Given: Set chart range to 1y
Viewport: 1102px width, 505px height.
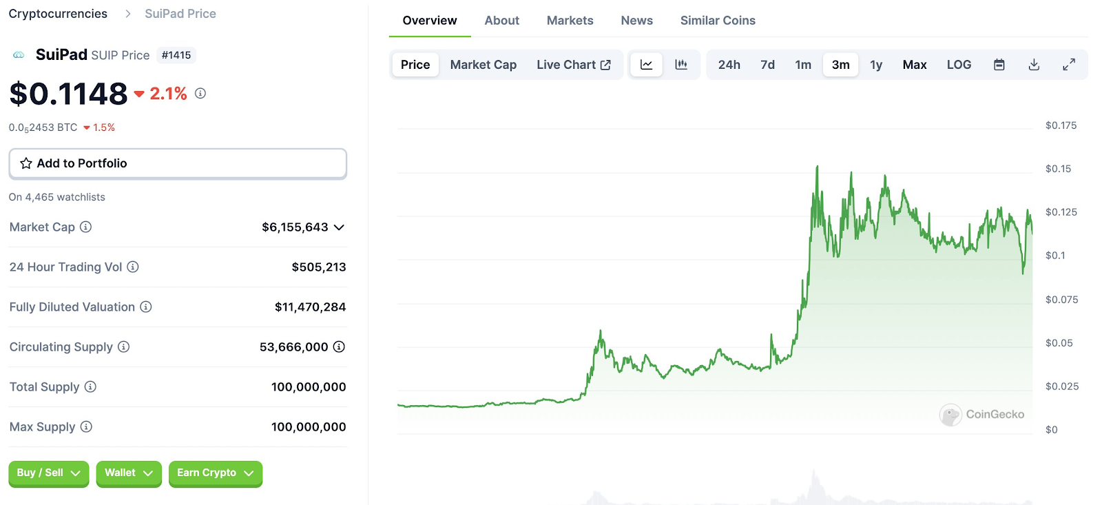Looking at the screenshot, I should 876,65.
